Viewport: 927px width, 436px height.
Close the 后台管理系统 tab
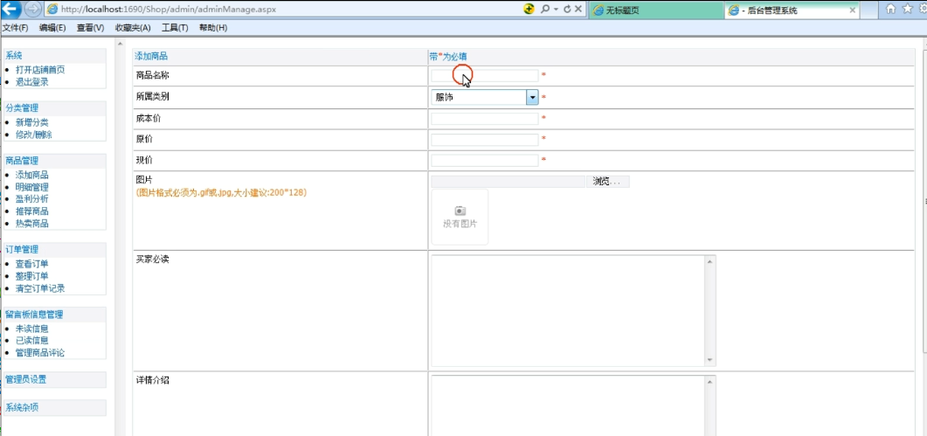coord(853,10)
